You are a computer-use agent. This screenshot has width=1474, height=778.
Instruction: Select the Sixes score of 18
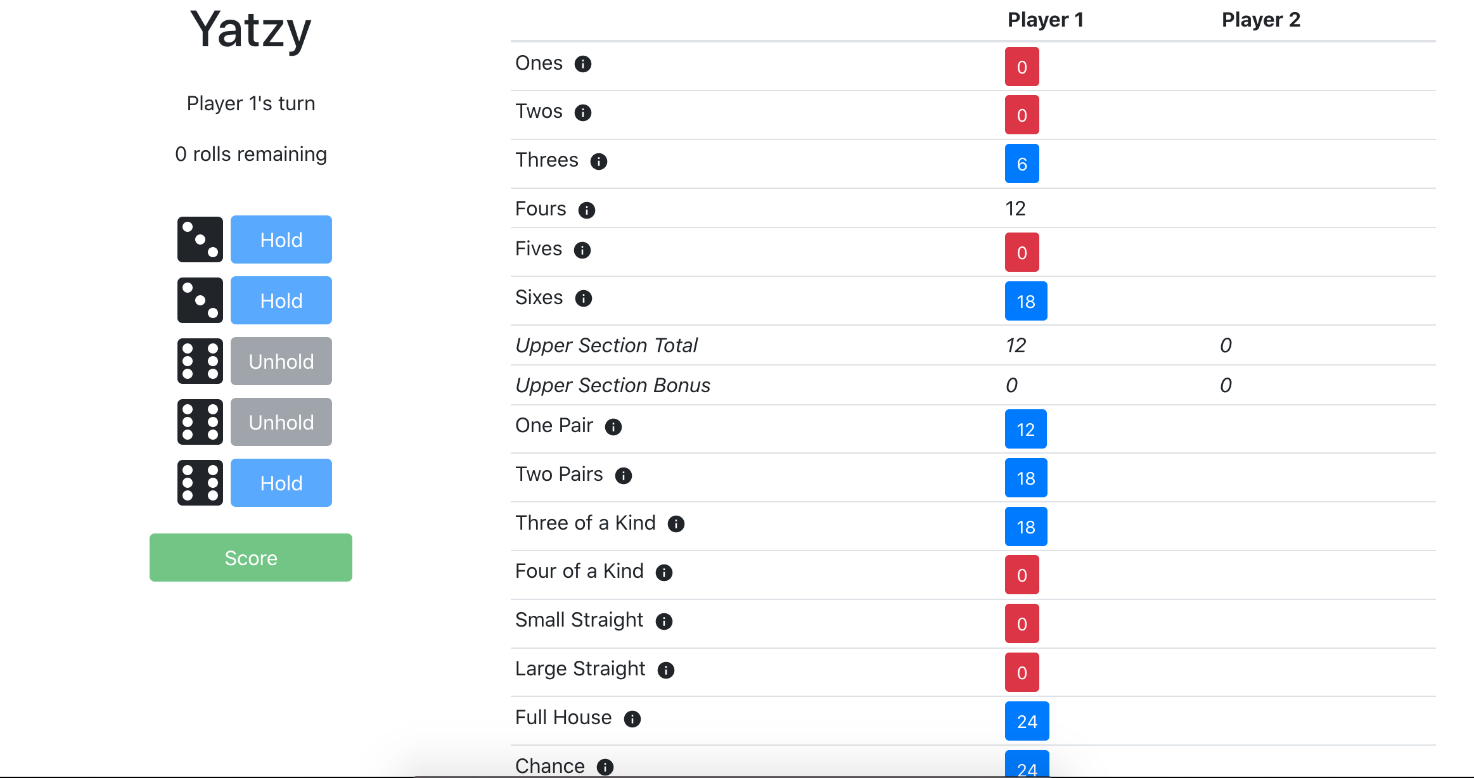point(1026,301)
